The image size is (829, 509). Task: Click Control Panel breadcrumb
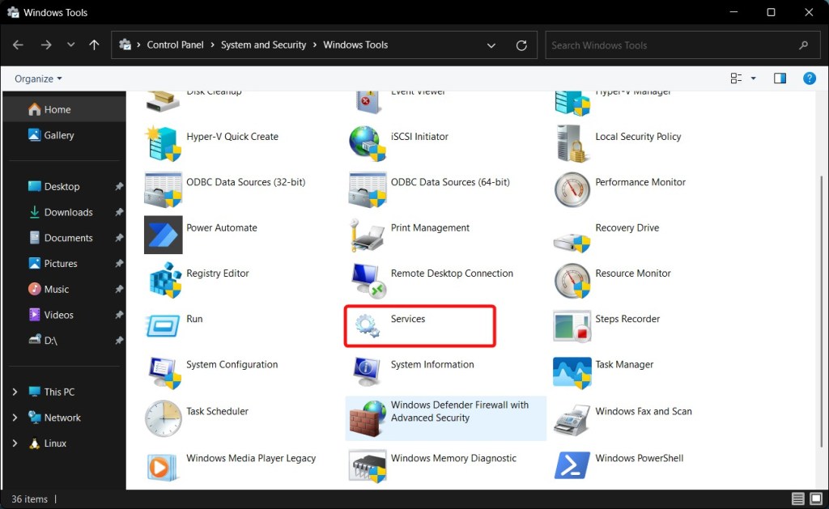point(175,45)
